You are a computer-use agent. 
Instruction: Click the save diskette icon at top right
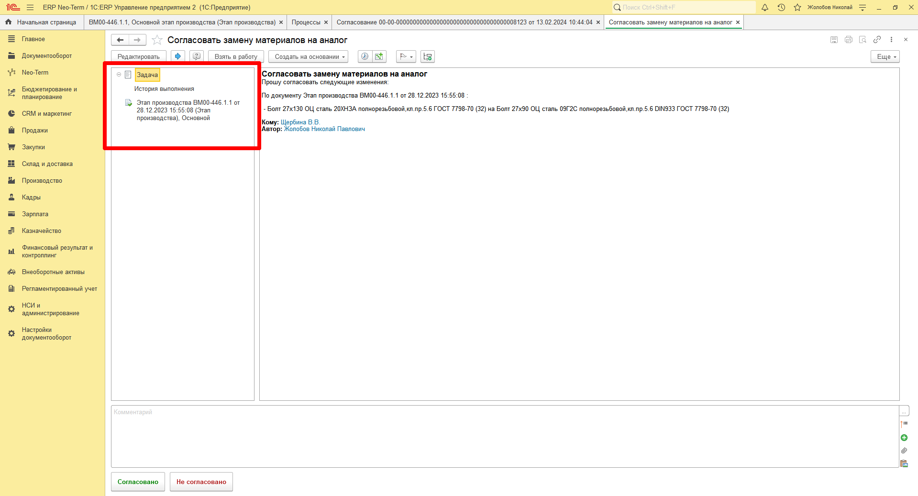coord(834,40)
